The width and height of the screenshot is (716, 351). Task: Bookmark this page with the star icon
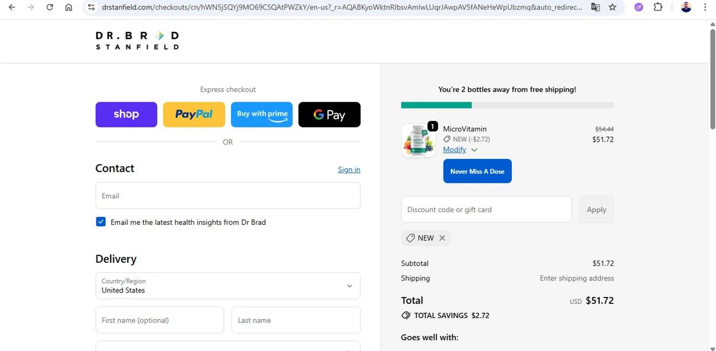tap(612, 7)
